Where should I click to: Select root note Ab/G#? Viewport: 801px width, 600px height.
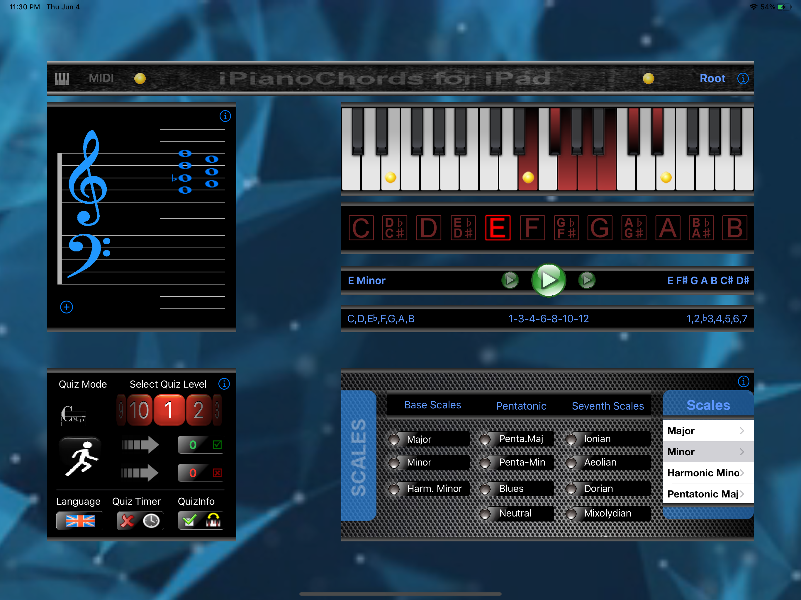pyautogui.click(x=634, y=228)
